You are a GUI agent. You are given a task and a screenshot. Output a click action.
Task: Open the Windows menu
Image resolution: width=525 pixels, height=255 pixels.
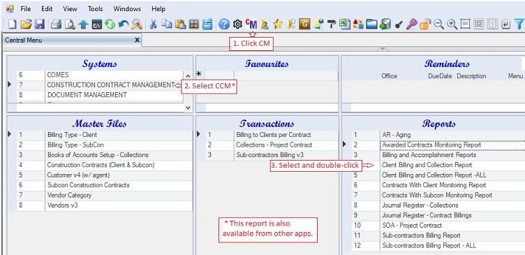[x=127, y=9]
